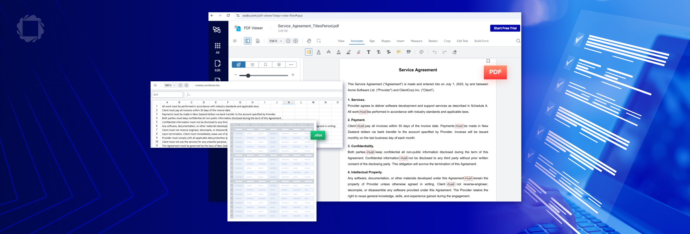The width and height of the screenshot is (690, 234).
Task: Select the red freehand pen tool
Action: point(358,52)
